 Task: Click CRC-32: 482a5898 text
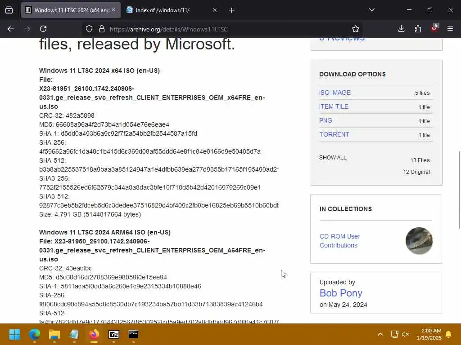tap(67, 115)
